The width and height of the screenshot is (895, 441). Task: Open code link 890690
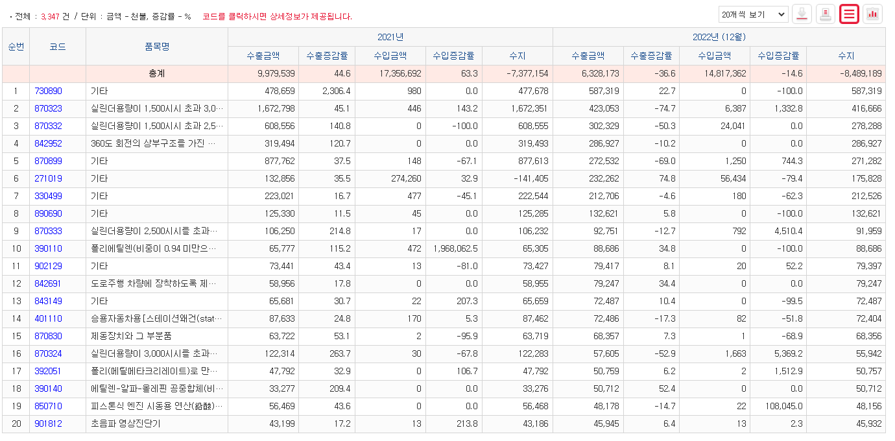point(49,214)
